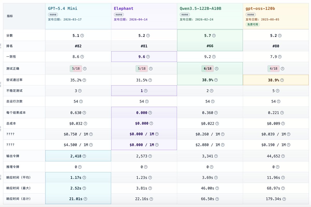The image size is (311, 207).
Task: Click help icon next to average response 1.17s
Action: tap(84, 178)
